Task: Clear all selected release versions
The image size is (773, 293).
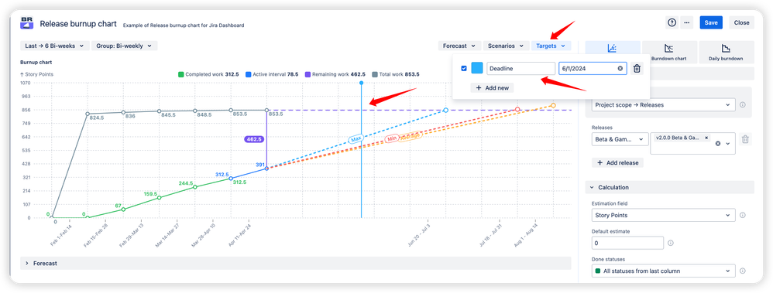Action: pyautogui.click(x=718, y=143)
